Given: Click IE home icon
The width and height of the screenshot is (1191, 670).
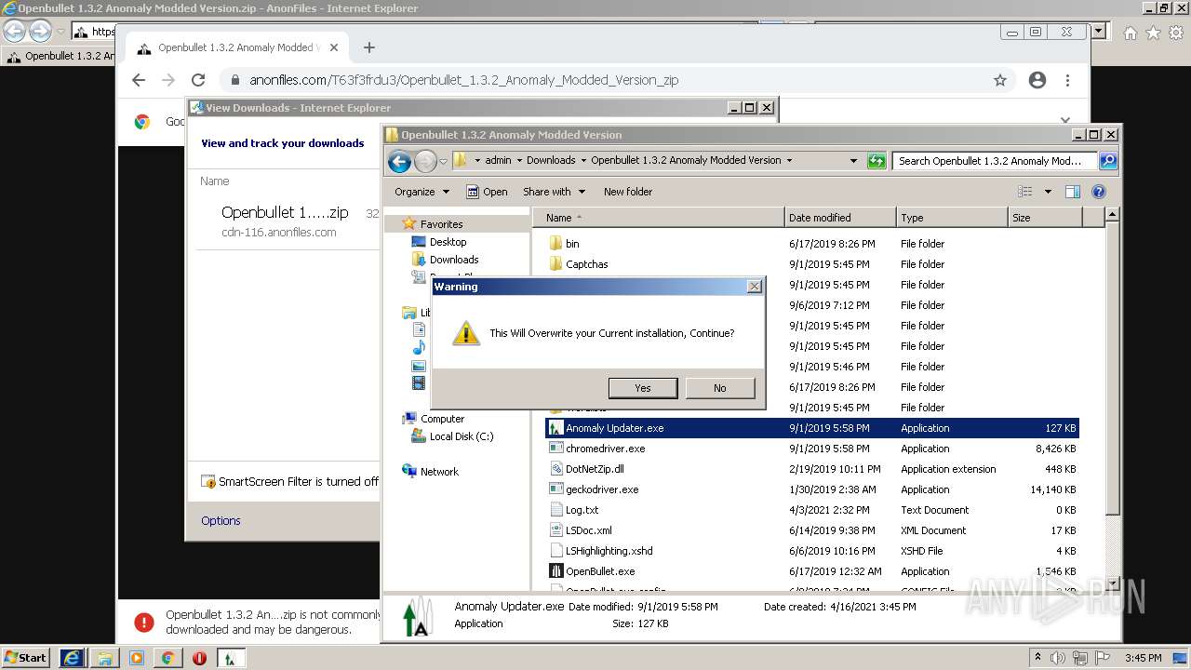Looking at the screenshot, I should pos(1130,33).
